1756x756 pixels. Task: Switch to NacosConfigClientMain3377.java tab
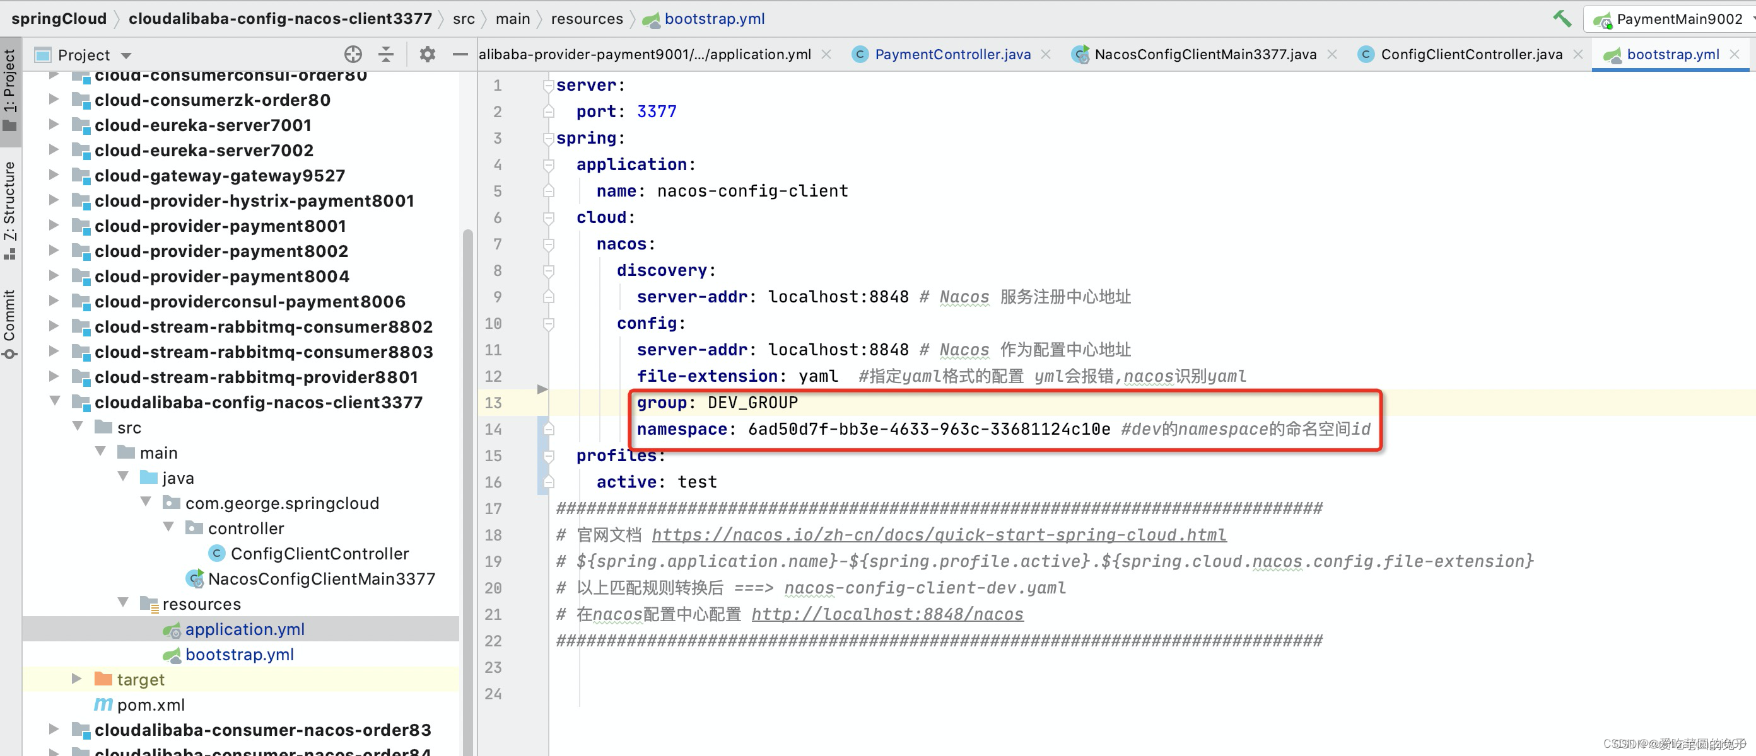point(1205,54)
